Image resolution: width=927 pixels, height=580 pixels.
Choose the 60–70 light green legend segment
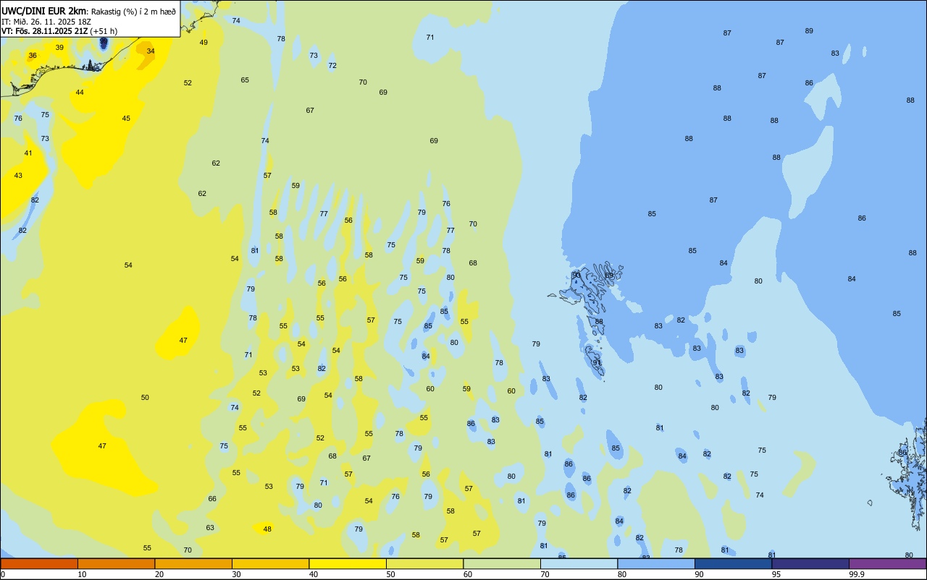pos(502,563)
